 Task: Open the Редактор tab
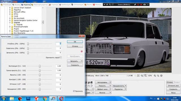[26, 5]
